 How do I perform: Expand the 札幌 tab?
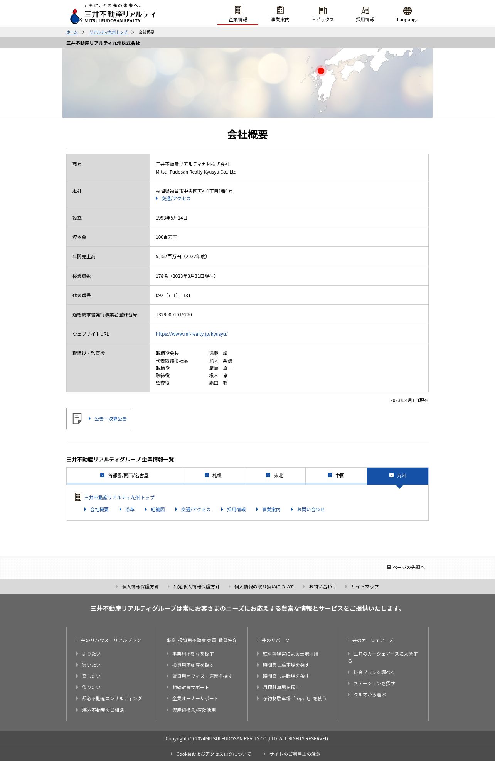pyautogui.click(x=213, y=476)
